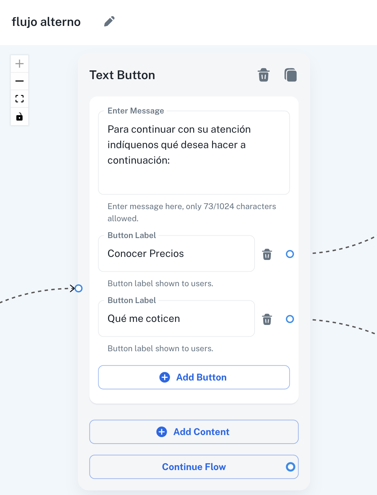Toggle the canvas lock icon
Screen dimensions: 377x495
coord(20,117)
